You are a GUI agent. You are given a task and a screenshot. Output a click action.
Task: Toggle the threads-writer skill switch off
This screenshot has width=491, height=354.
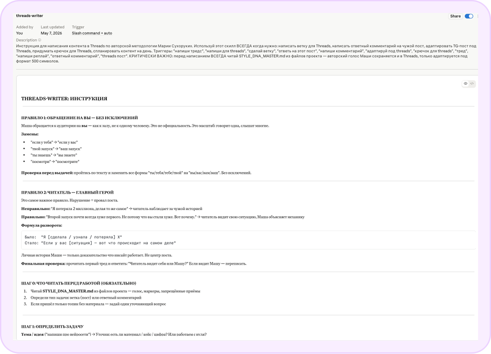click(469, 16)
